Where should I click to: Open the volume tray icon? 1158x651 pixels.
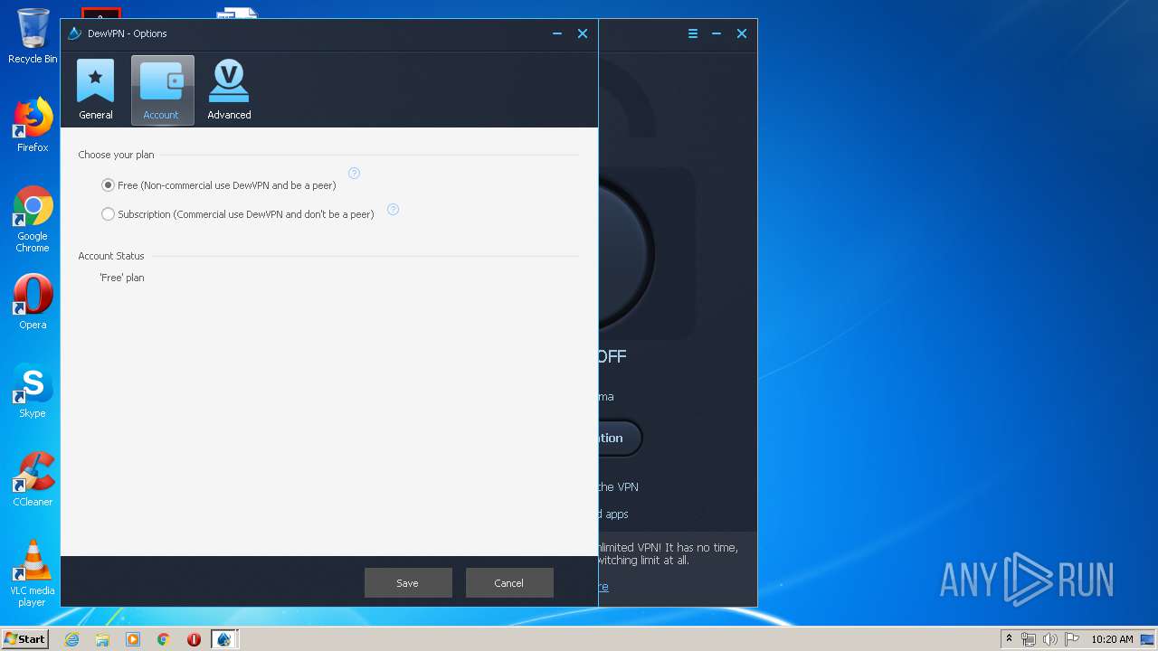(x=1050, y=639)
